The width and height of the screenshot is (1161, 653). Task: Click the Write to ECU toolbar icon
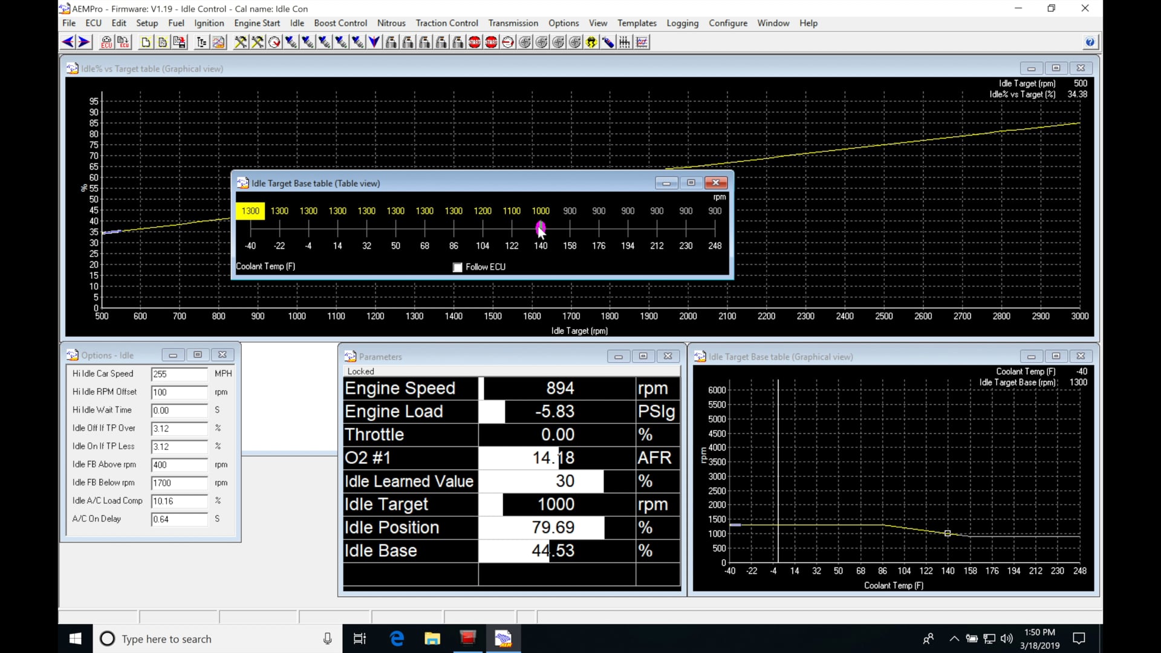(123, 42)
